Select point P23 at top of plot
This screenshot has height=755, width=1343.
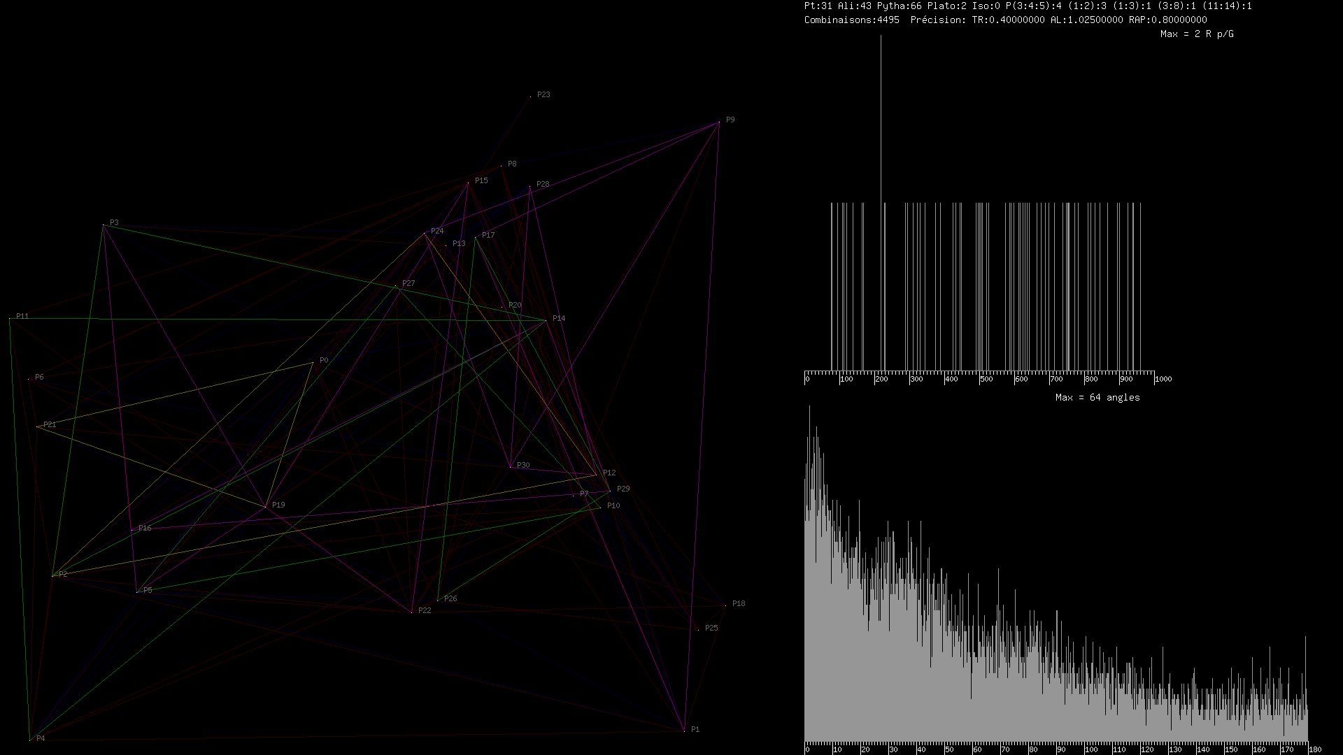click(531, 96)
